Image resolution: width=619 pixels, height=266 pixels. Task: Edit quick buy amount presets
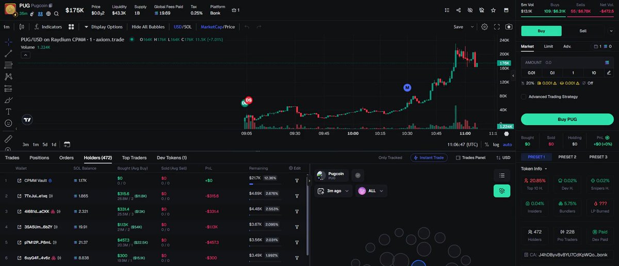(x=609, y=73)
